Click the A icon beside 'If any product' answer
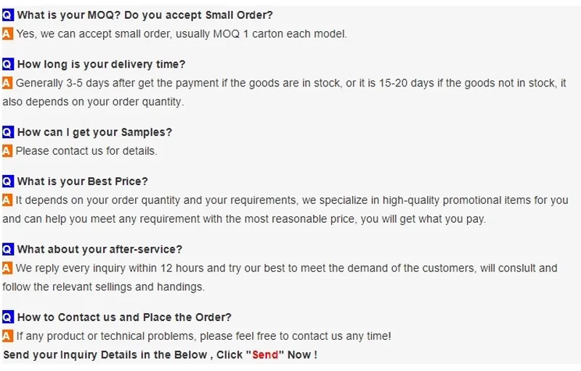The width and height of the screenshot is (581, 371). click(x=8, y=336)
